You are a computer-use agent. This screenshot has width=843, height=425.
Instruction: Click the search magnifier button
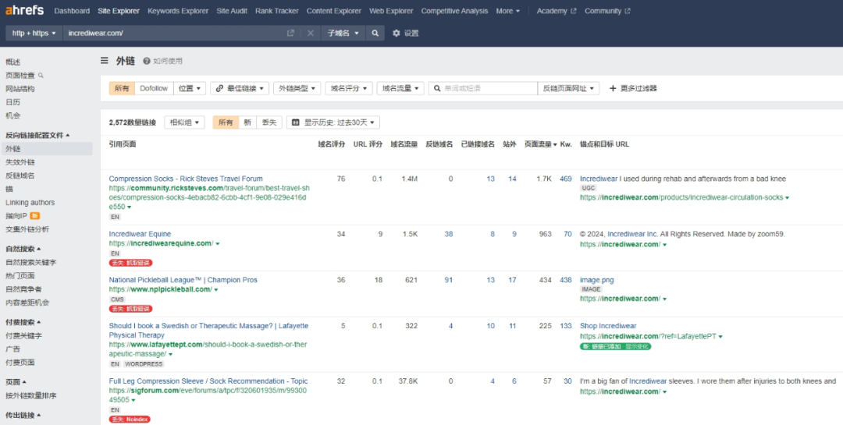coord(375,34)
